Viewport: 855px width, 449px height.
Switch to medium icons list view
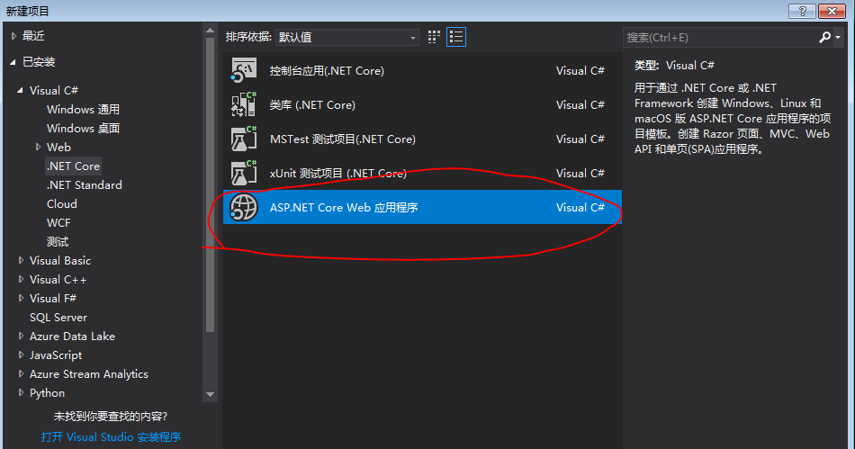(456, 37)
